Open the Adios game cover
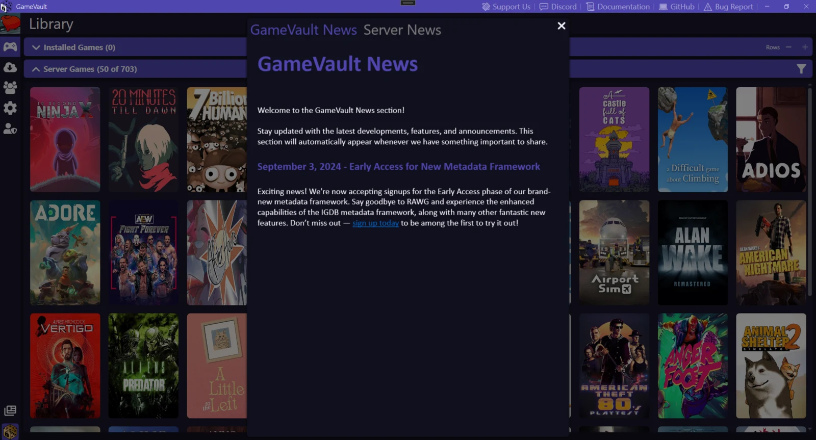816x440 pixels. pos(771,140)
